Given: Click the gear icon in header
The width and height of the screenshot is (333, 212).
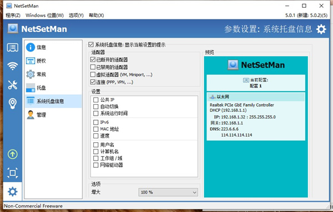Looking at the screenshot, I should (321, 29).
